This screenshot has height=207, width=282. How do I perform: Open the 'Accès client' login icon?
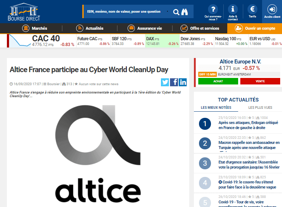[x=272, y=9]
